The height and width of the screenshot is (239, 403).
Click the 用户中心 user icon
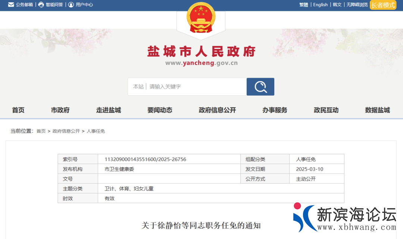[71, 5]
